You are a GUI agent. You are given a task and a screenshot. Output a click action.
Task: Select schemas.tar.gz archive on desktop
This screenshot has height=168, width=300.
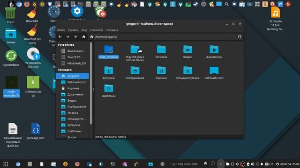pyautogui.click(x=33, y=87)
